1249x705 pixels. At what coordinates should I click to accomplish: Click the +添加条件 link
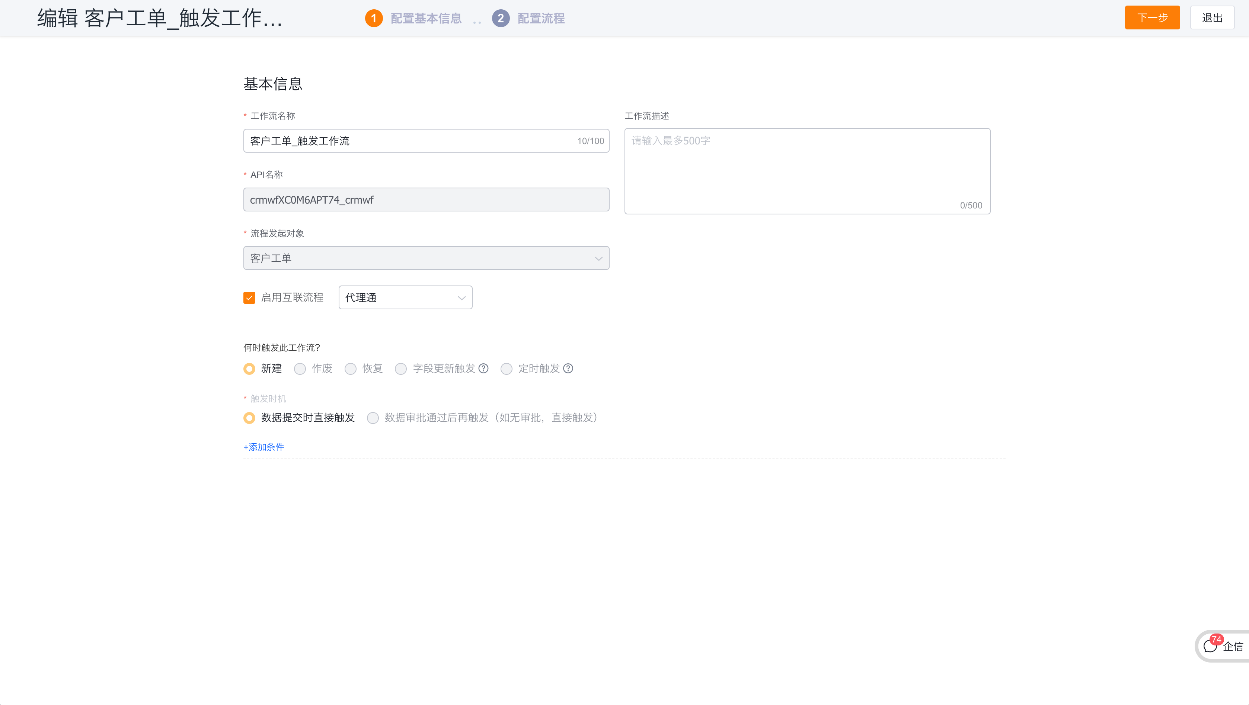[x=264, y=447]
